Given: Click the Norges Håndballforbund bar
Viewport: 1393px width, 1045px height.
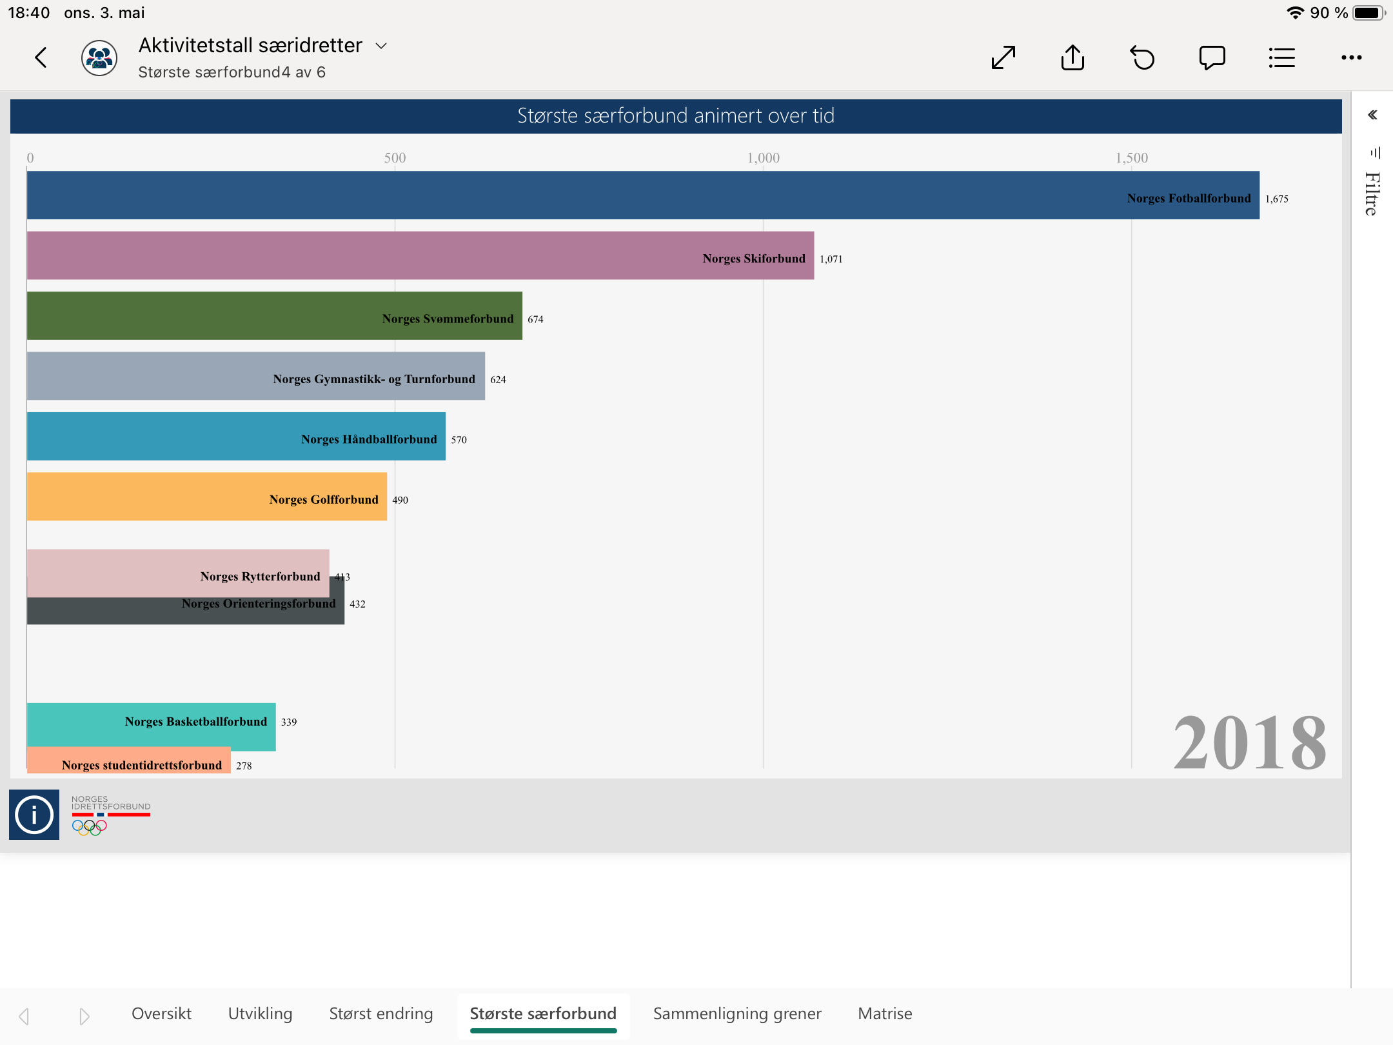Looking at the screenshot, I should 236,436.
